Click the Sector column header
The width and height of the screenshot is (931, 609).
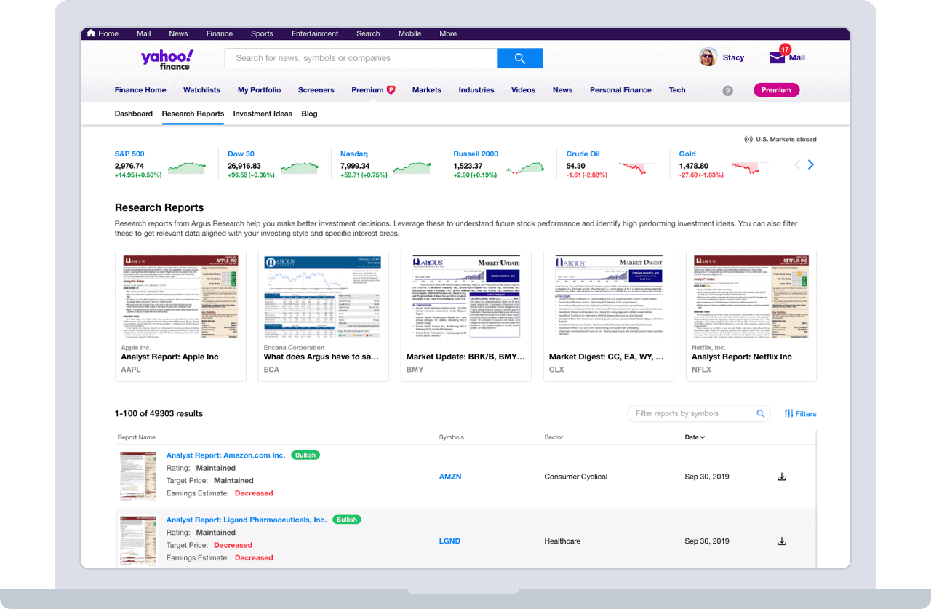click(x=554, y=437)
